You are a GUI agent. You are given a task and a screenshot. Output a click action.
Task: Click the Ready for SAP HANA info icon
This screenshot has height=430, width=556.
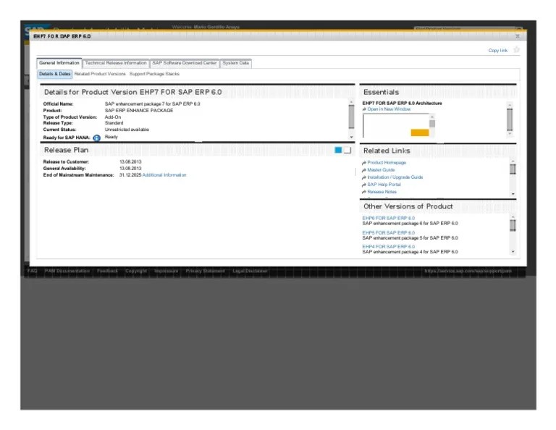tap(96, 138)
